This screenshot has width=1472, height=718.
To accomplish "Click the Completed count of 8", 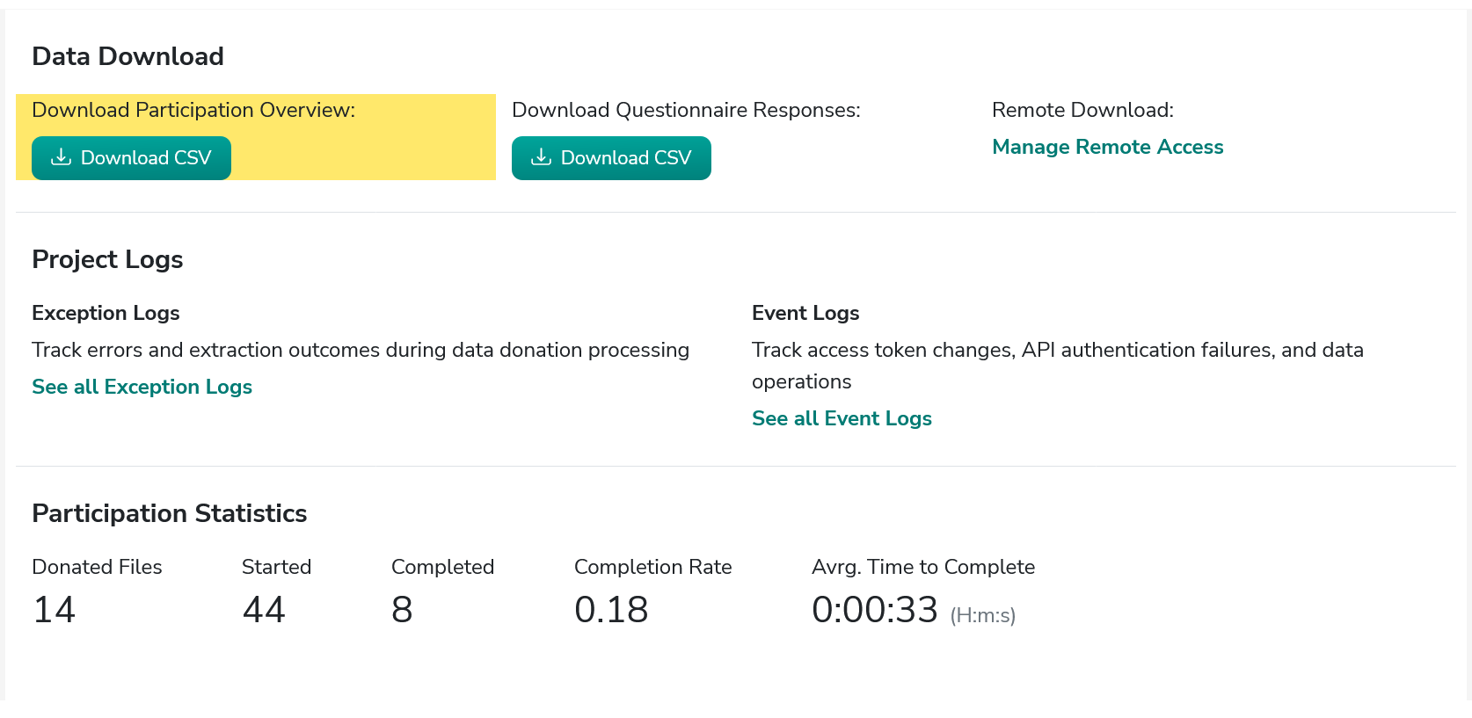I will [402, 609].
